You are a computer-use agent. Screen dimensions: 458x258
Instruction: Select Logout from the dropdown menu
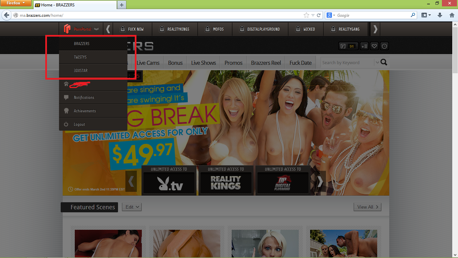tap(93, 124)
